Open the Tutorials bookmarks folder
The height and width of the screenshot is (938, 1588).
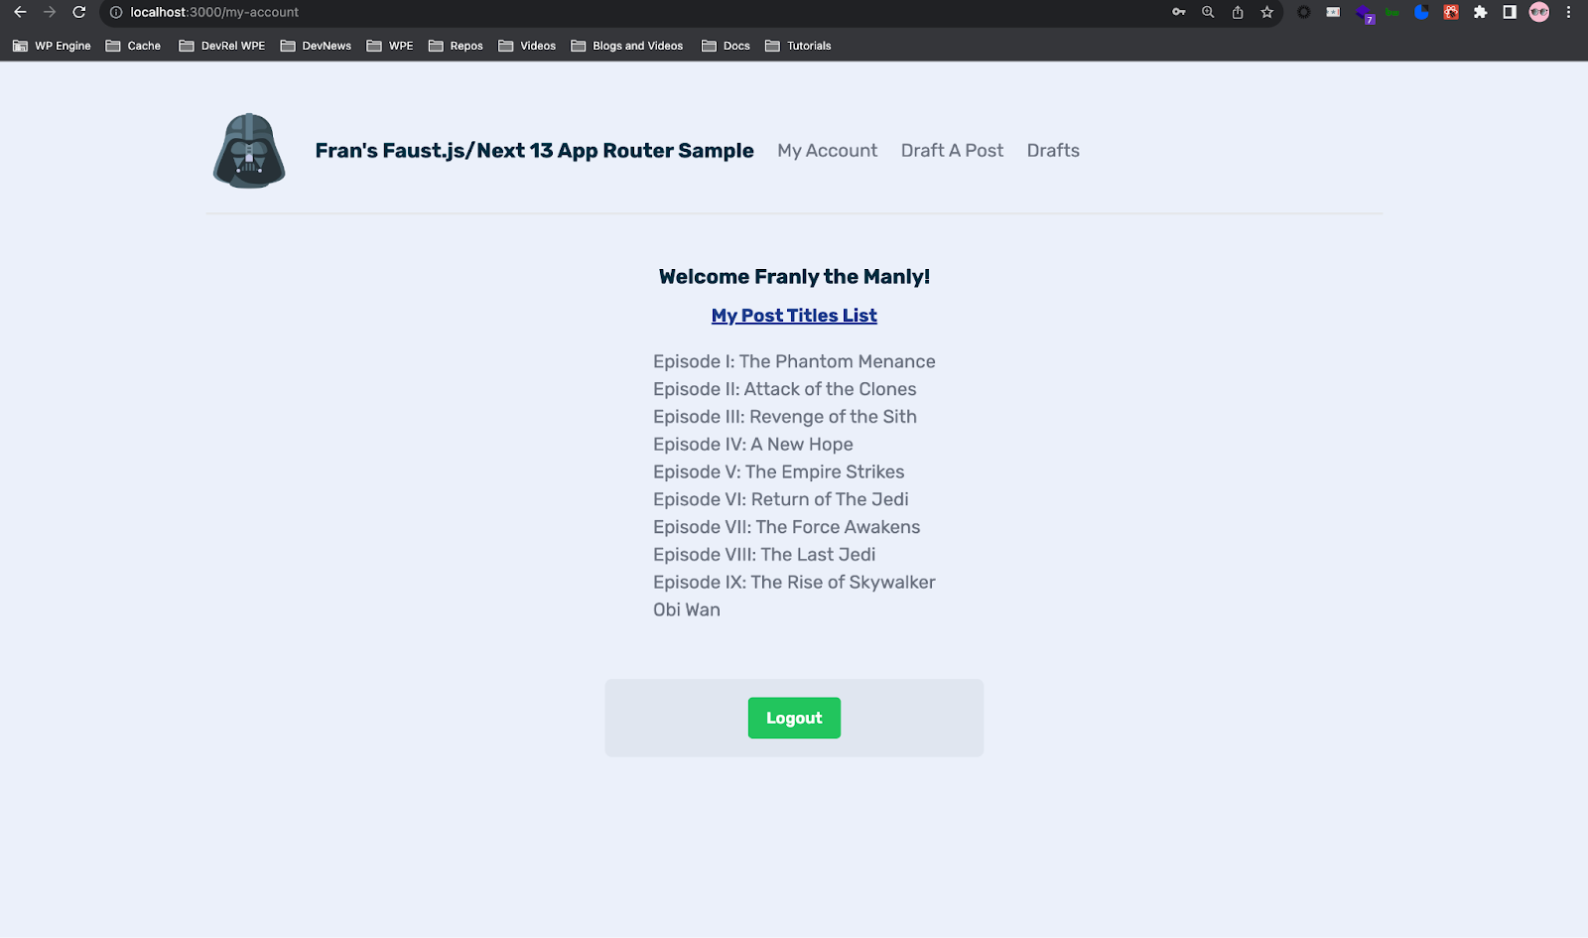(x=798, y=46)
